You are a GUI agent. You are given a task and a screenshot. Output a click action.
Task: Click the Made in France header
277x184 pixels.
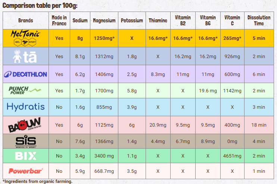tap(59, 21)
